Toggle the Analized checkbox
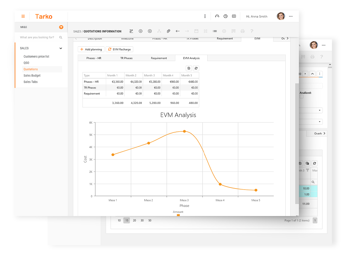 click(302, 96)
